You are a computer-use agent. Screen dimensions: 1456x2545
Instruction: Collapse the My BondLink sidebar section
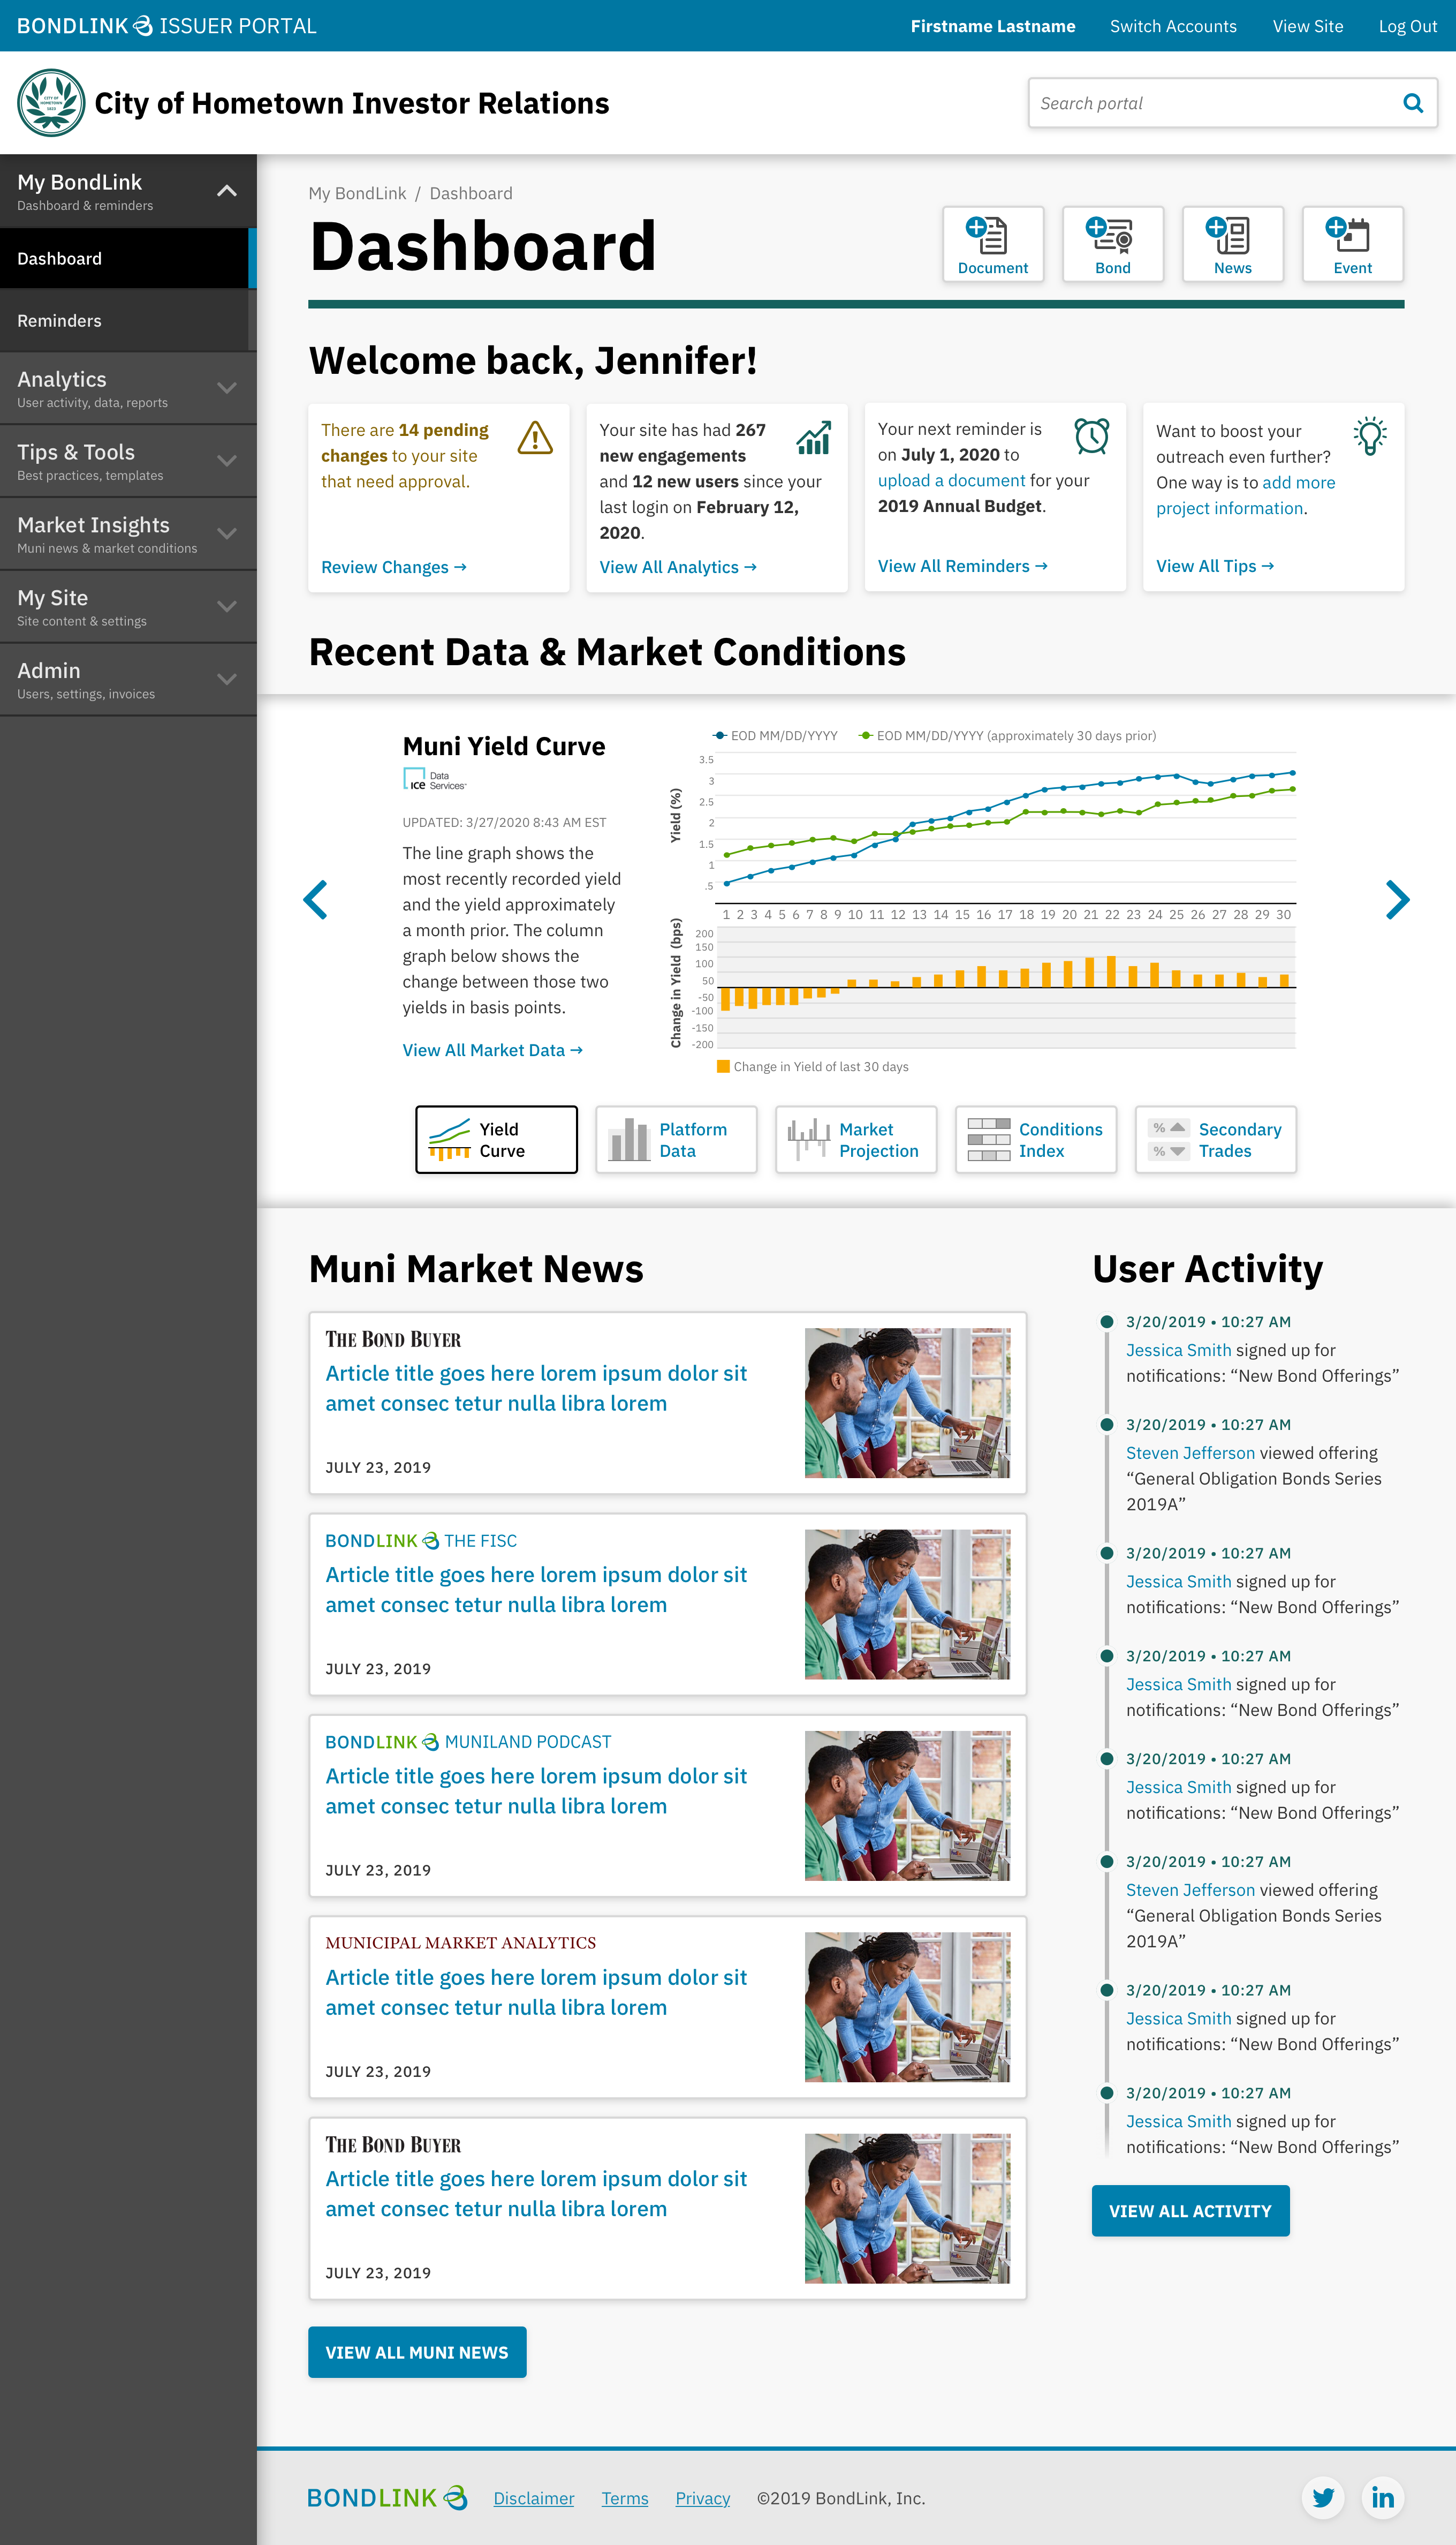(x=227, y=190)
